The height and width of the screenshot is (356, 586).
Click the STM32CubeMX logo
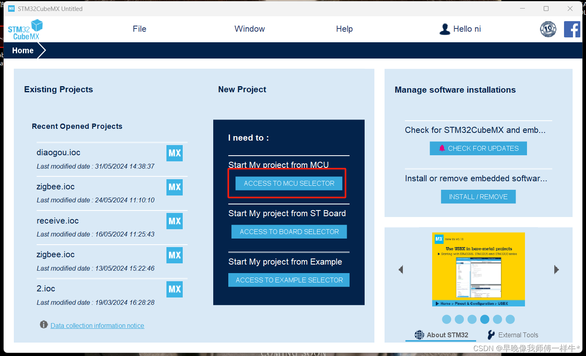(25, 30)
